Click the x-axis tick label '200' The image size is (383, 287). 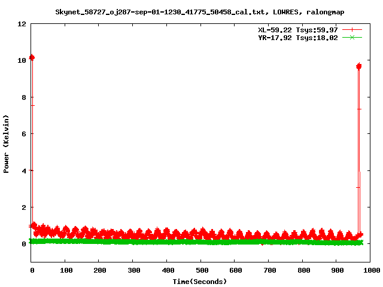[x=100, y=270]
